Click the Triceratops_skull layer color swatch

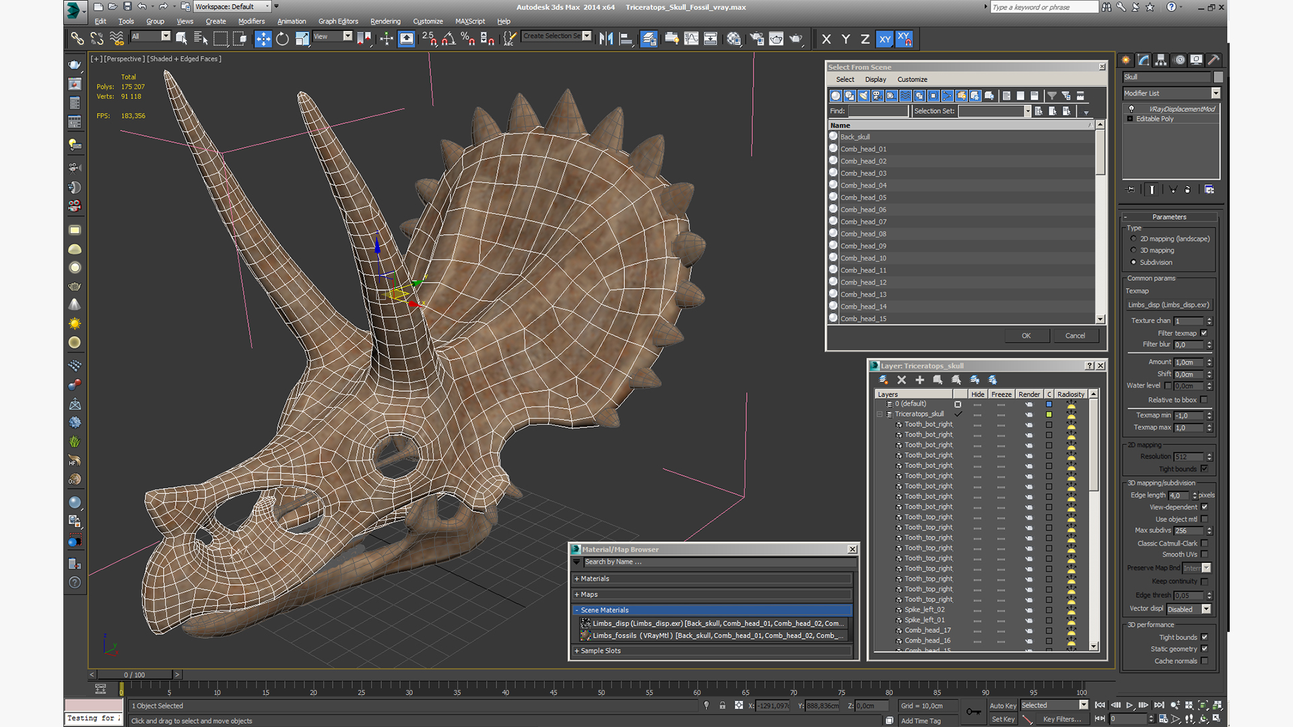tap(1049, 415)
